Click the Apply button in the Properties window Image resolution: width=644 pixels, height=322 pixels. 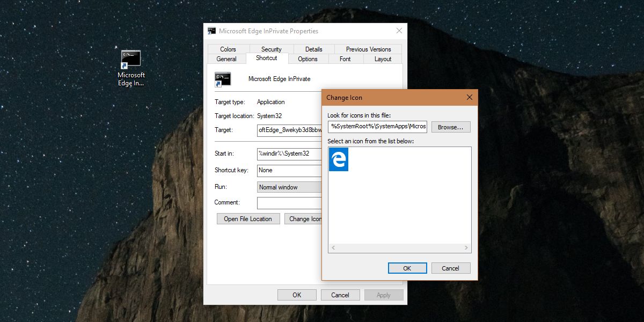click(384, 295)
